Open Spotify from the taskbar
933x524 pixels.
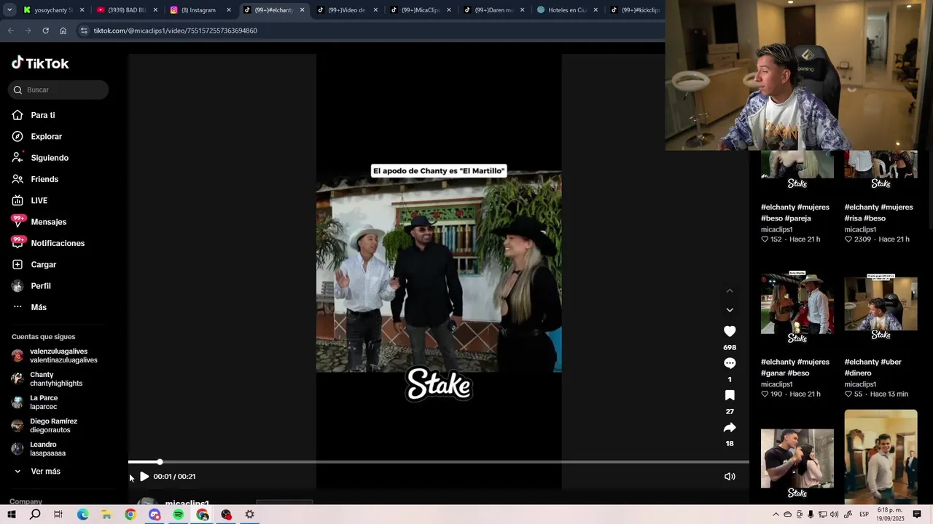[179, 515]
